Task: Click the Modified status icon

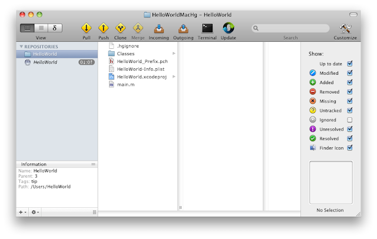Action: coord(313,73)
